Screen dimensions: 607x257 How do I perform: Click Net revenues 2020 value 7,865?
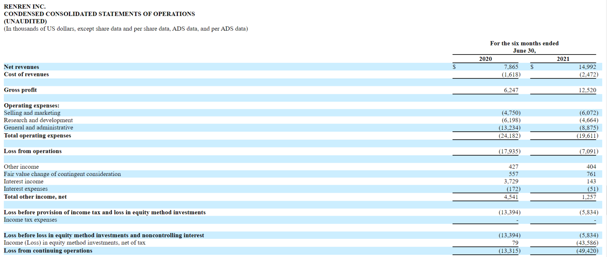(x=511, y=67)
